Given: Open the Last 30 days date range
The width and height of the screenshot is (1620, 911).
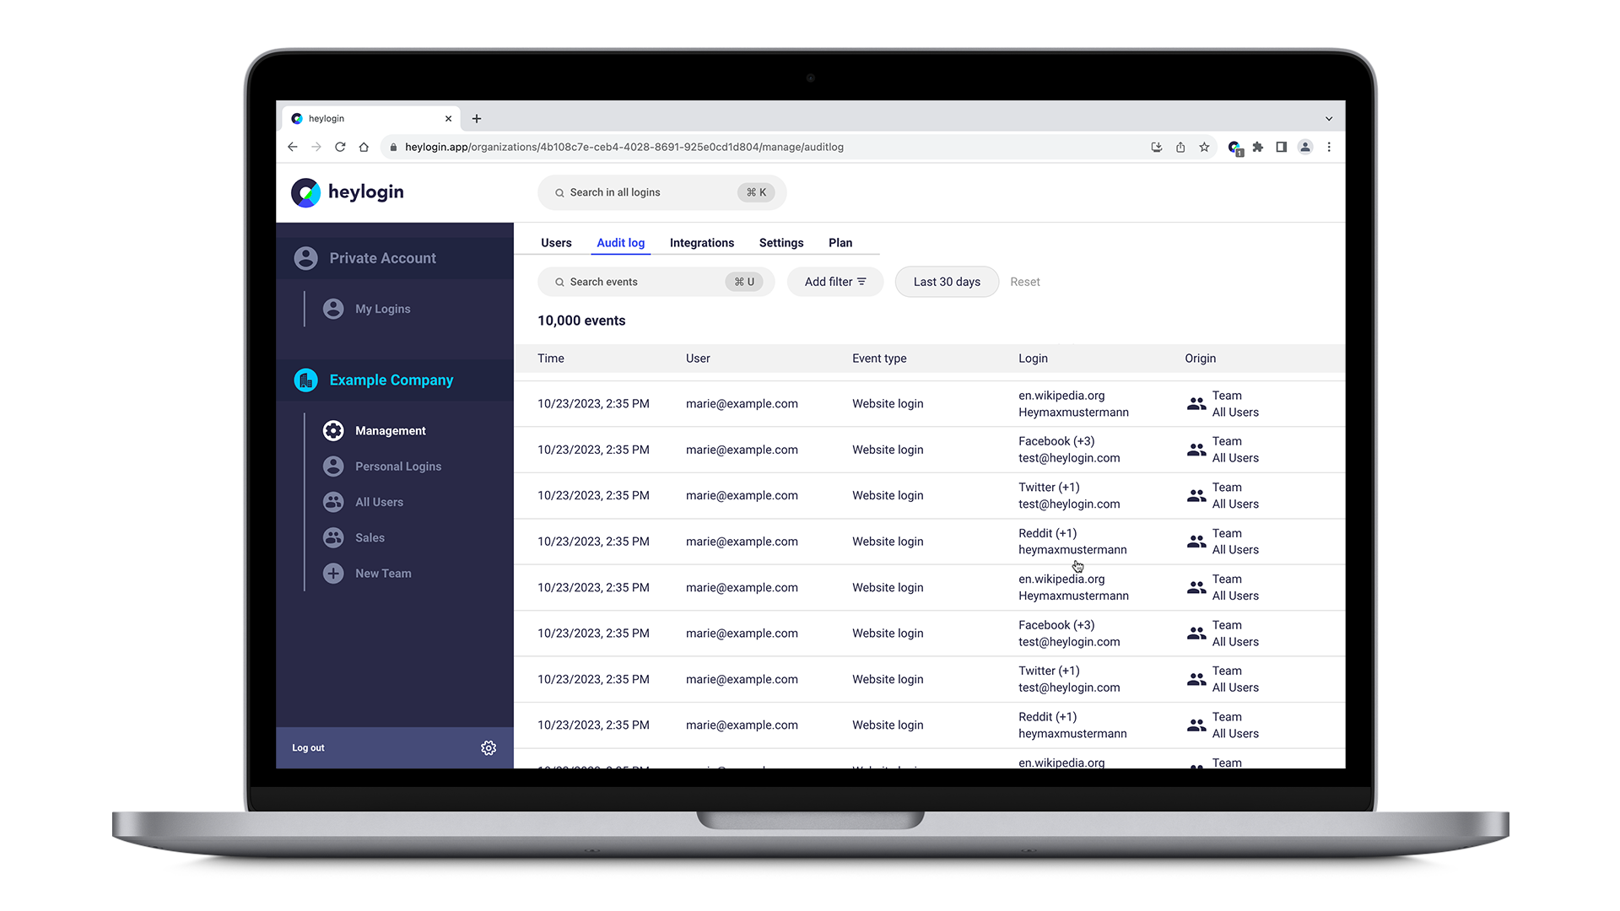Looking at the screenshot, I should [x=947, y=282].
